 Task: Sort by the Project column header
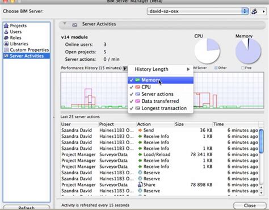[x=117, y=124]
